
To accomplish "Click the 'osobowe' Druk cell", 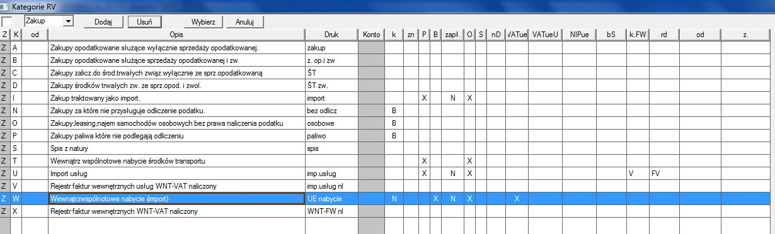I will pyautogui.click(x=331, y=123).
